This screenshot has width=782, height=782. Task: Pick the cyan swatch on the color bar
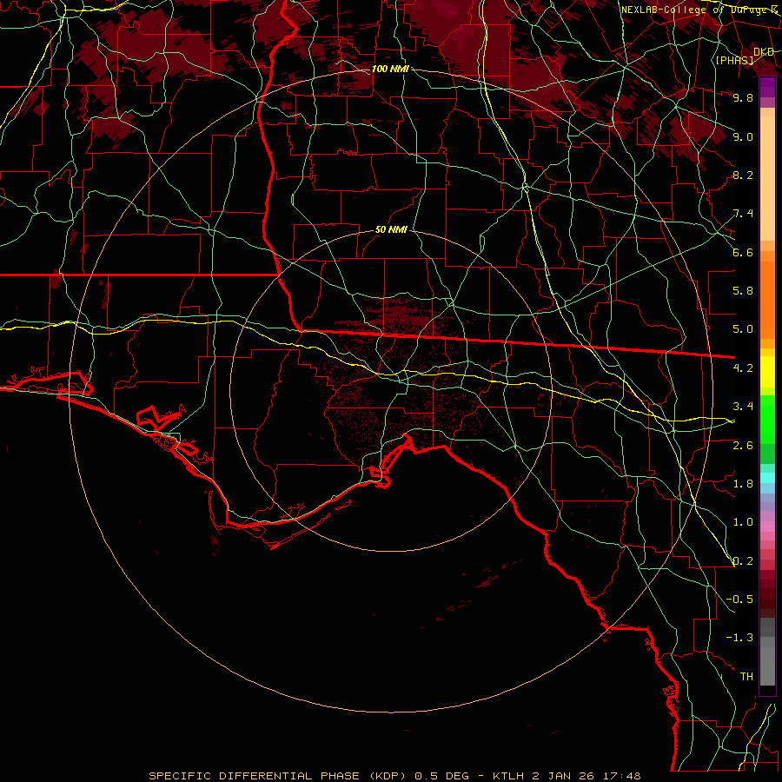point(767,478)
